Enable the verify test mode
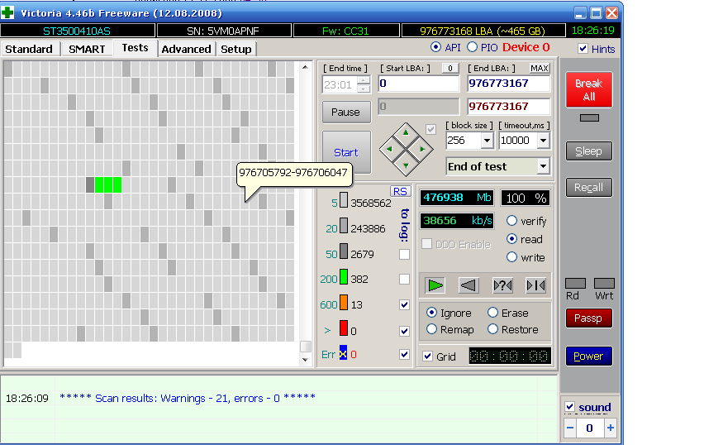 pyautogui.click(x=512, y=221)
